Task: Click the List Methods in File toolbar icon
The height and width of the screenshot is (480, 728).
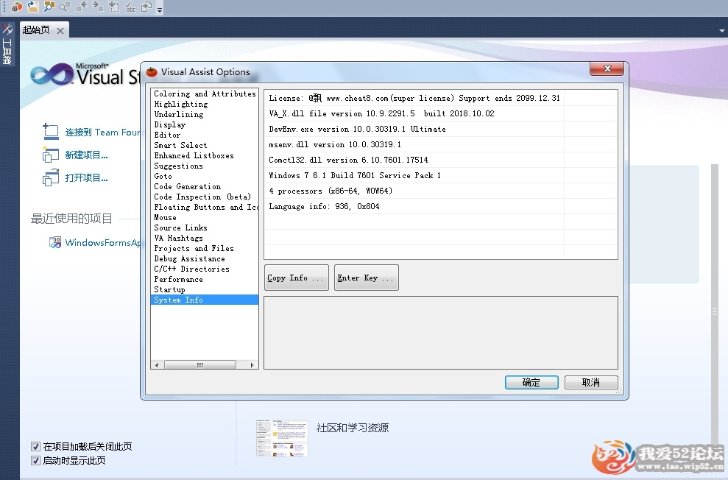Action: click(114, 7)
